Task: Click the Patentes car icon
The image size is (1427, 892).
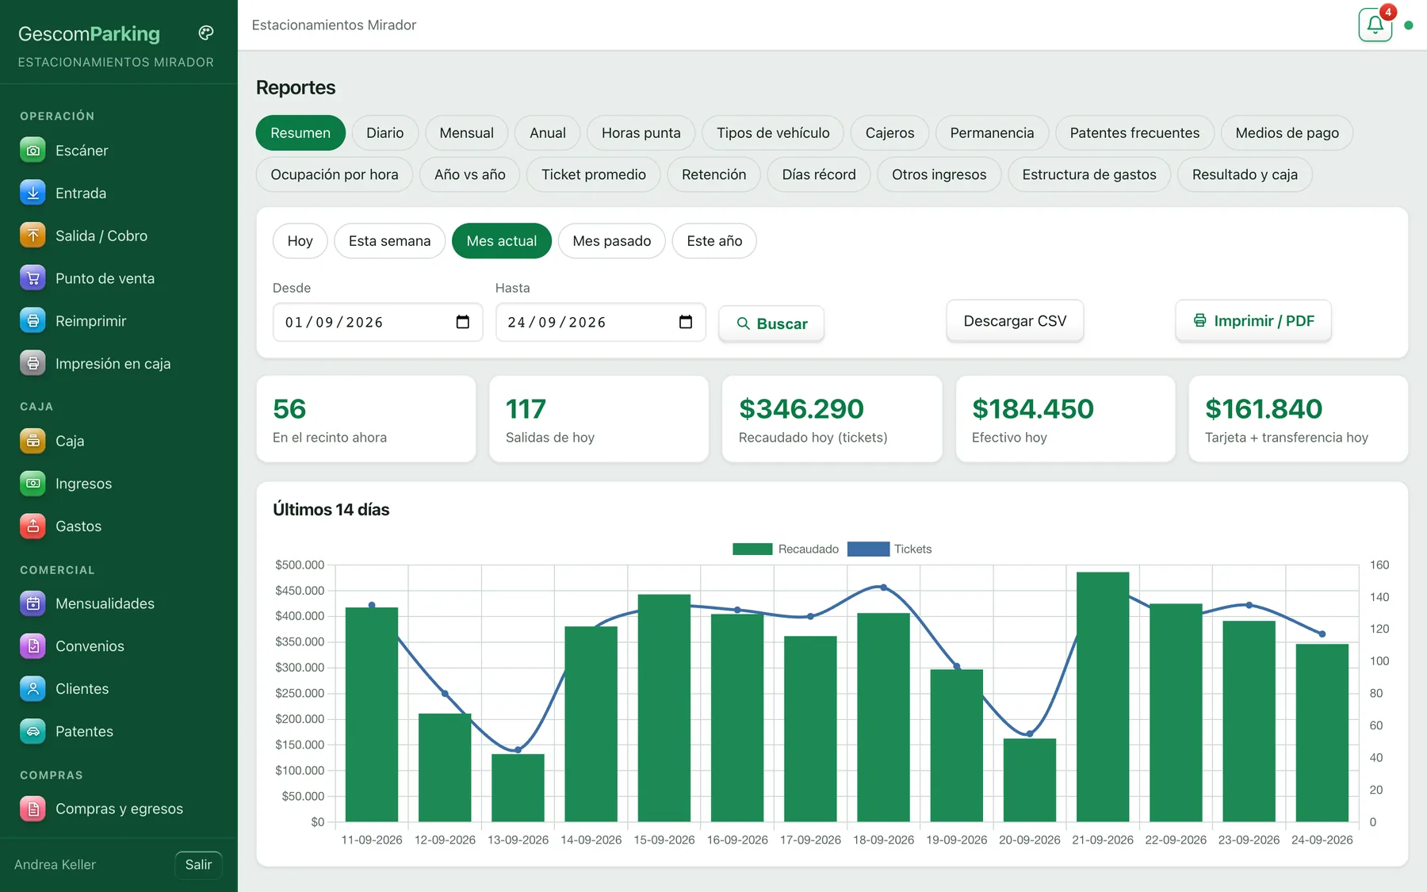Action: coord(33,731)
